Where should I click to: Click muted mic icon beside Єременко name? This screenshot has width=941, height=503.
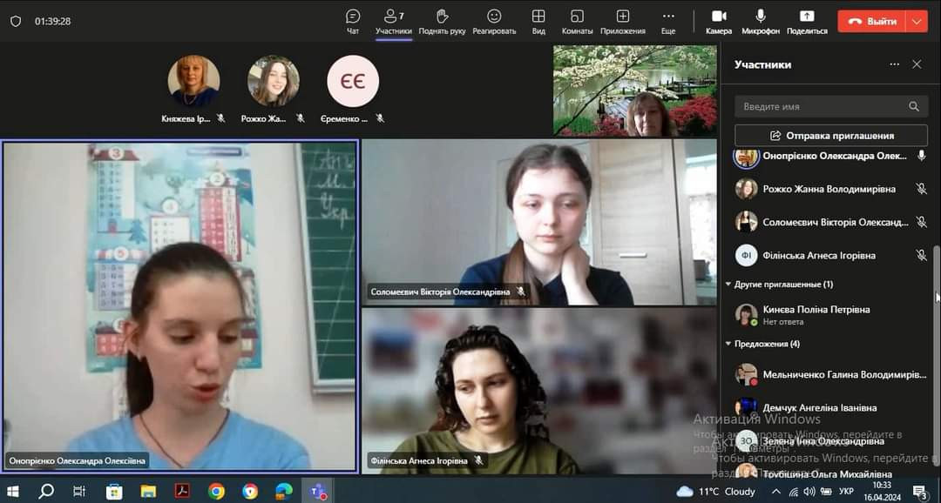tap(380, 118)
